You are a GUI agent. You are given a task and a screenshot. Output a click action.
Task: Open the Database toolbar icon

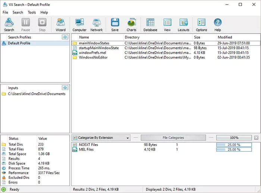click(x=150, y=25)
